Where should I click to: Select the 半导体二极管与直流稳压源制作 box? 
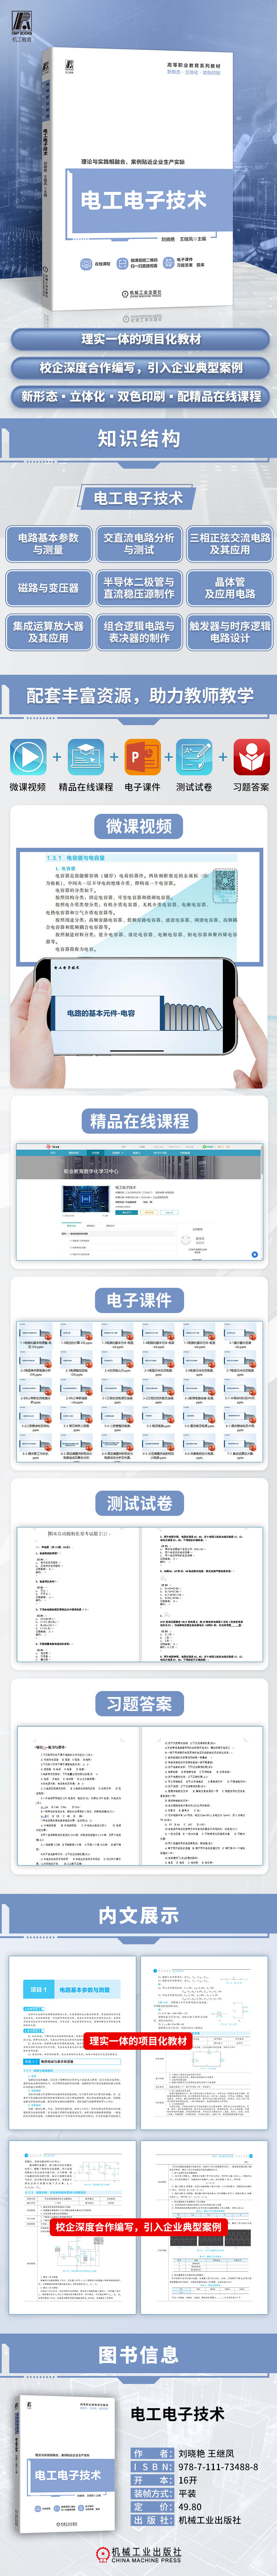point(139,588)
